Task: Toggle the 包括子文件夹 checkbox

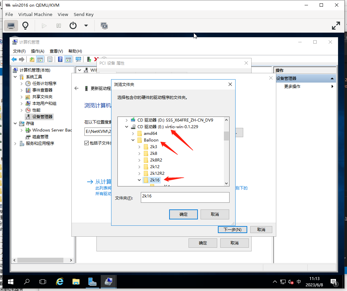Action: tap(86, 143)
